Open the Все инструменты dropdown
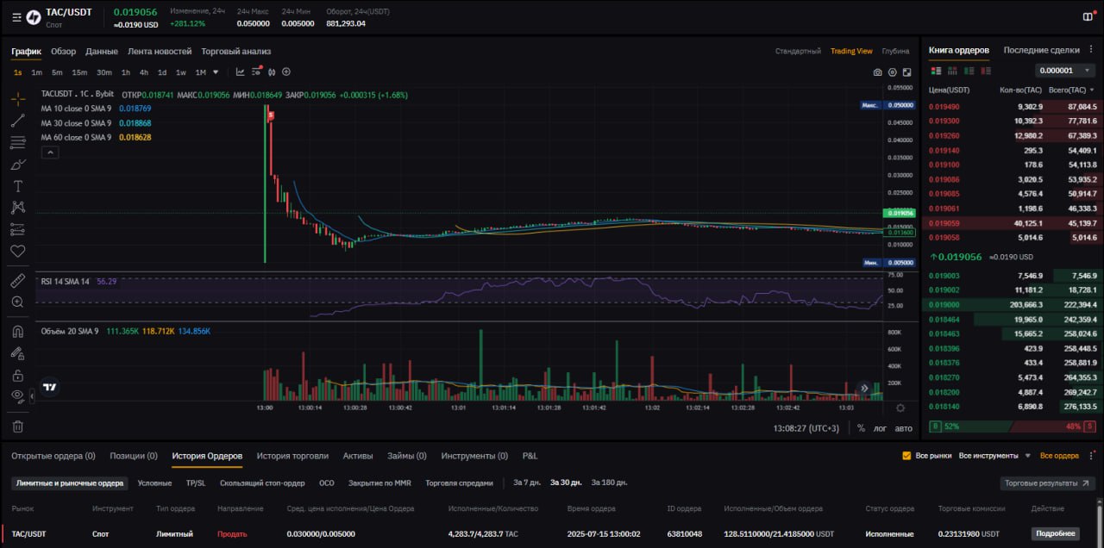 click(x=994, y=456)
